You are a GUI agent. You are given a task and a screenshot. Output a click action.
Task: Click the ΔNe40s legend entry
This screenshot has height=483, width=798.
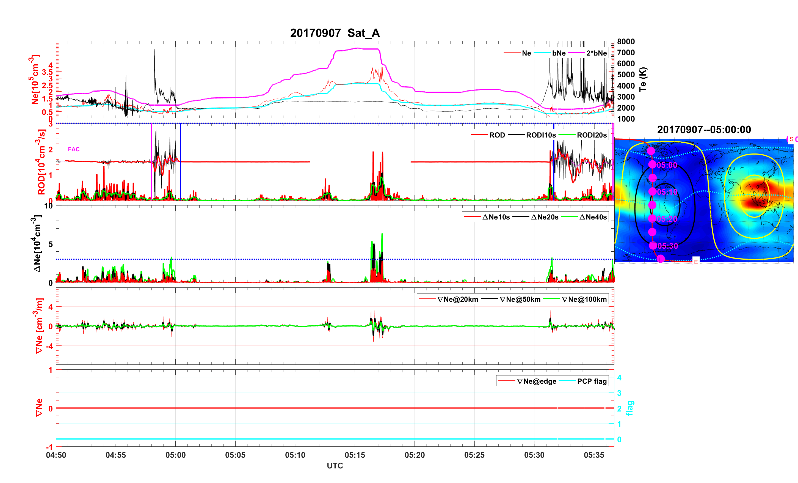(x=593, y=217)
